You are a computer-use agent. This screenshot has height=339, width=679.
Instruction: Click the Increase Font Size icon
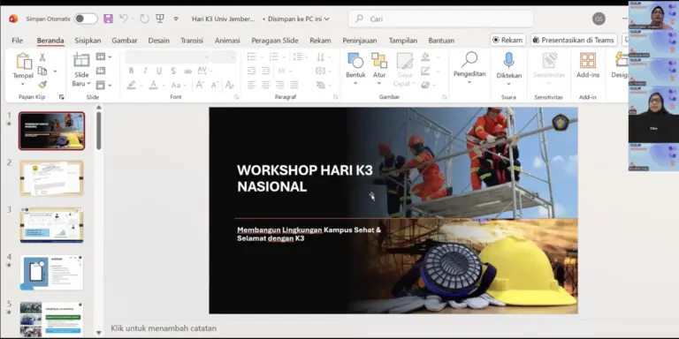click(200, 85)
